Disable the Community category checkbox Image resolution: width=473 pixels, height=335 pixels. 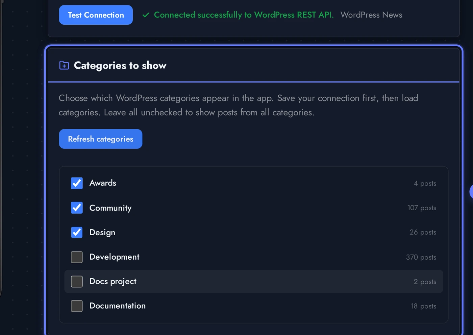point(77,208)
